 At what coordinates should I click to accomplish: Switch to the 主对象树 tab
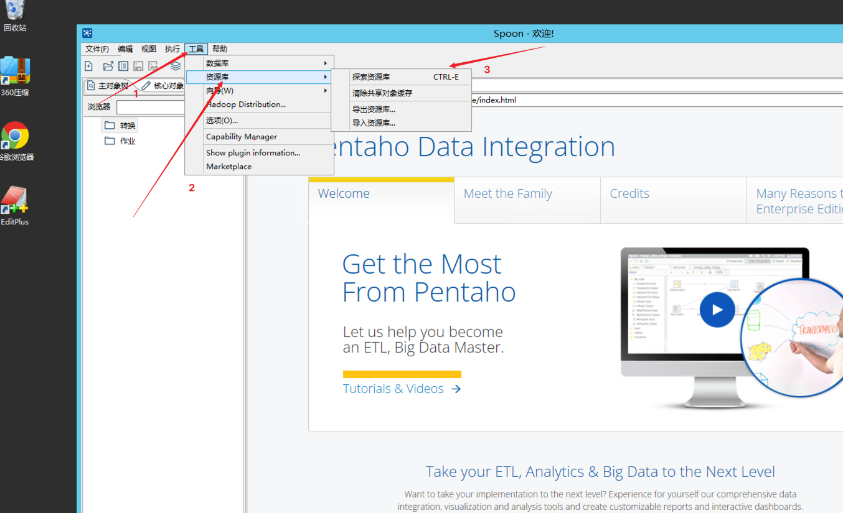point(108,86)
